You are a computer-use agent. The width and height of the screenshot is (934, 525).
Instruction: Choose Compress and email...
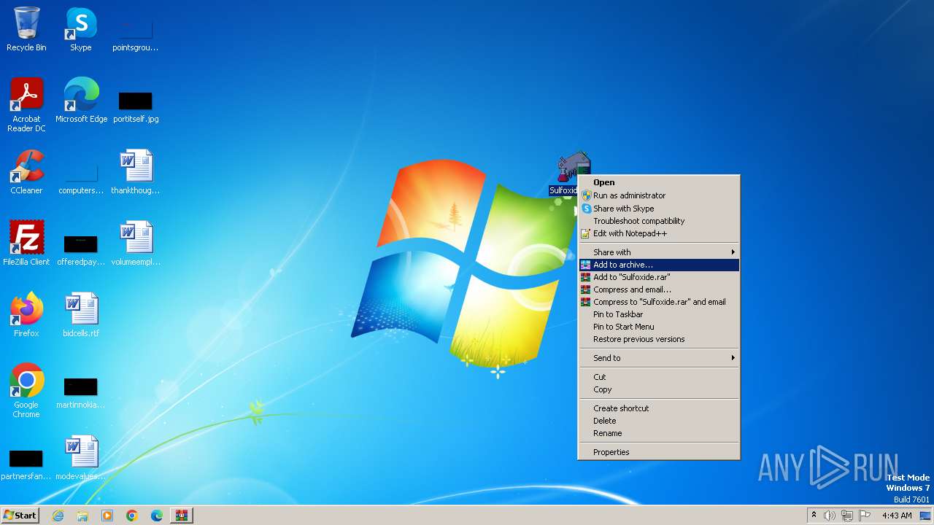pyautogui.click(x=659, y=289)
